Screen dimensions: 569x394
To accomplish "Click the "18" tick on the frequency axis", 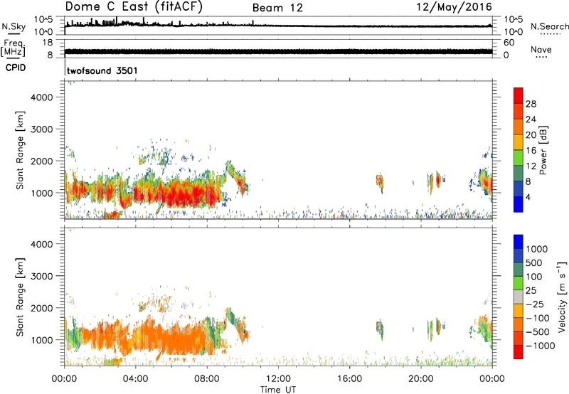I will (48, 43).
